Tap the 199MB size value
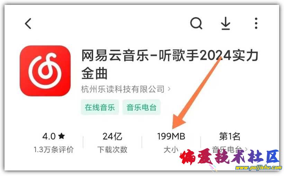The width and height of the screenshot is (284, 176). click(x=171, y=136)
